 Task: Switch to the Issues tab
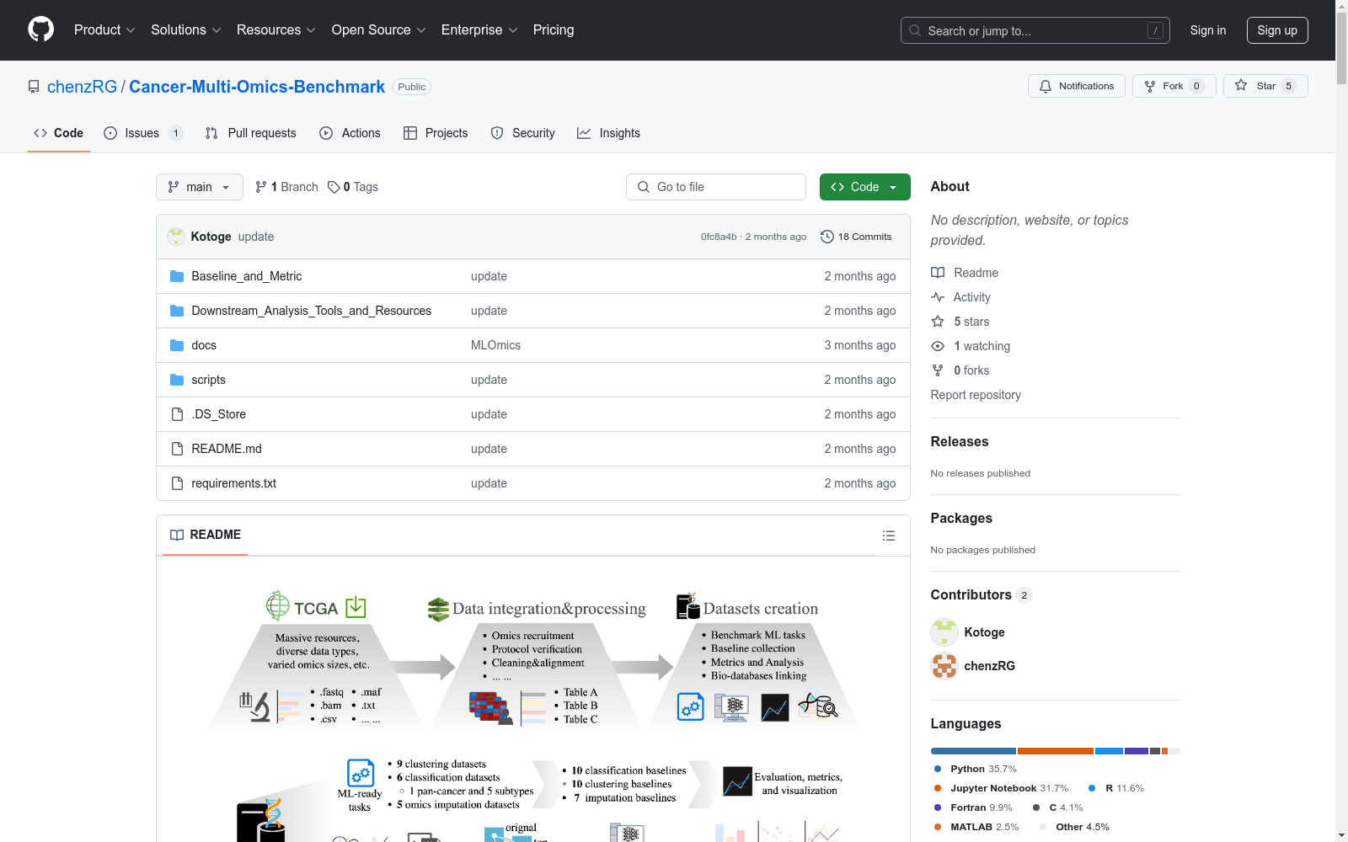pyautogui.click(x=142, y=133)
